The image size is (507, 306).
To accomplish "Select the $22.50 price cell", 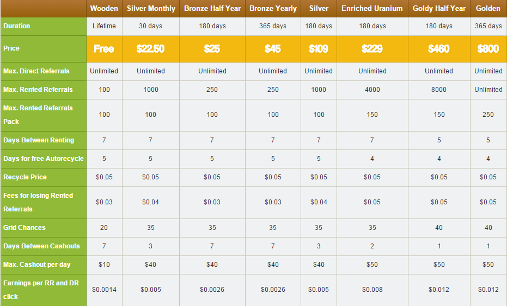I will coord(151,49).
